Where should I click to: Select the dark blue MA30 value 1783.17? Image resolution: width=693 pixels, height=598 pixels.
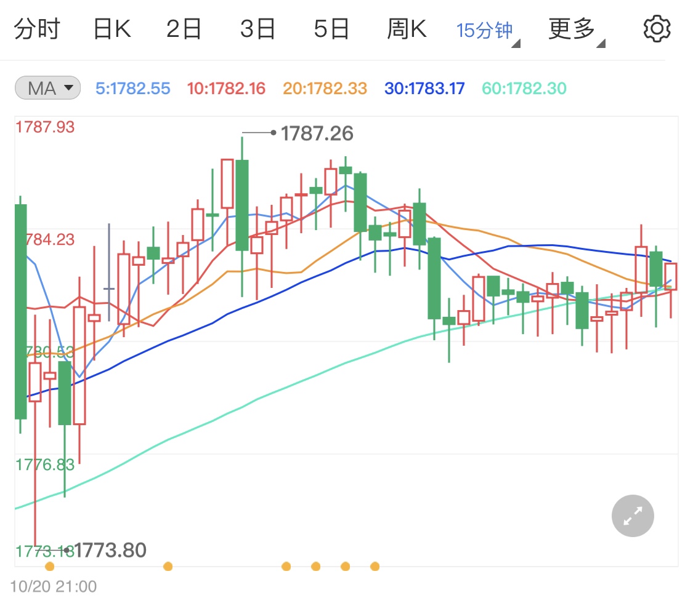(x=424, y=88)
